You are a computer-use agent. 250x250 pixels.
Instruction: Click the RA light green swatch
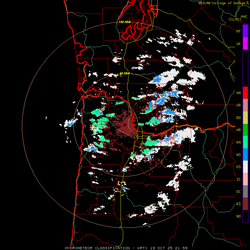point(245,142)
